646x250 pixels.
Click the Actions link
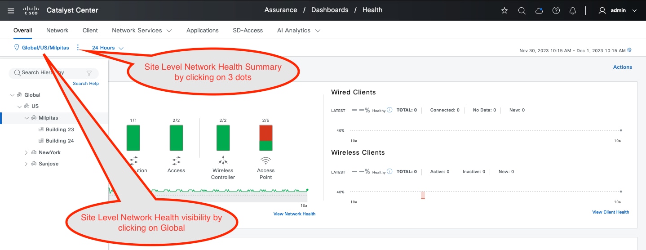pyautogui.click(x=623, y=67)
